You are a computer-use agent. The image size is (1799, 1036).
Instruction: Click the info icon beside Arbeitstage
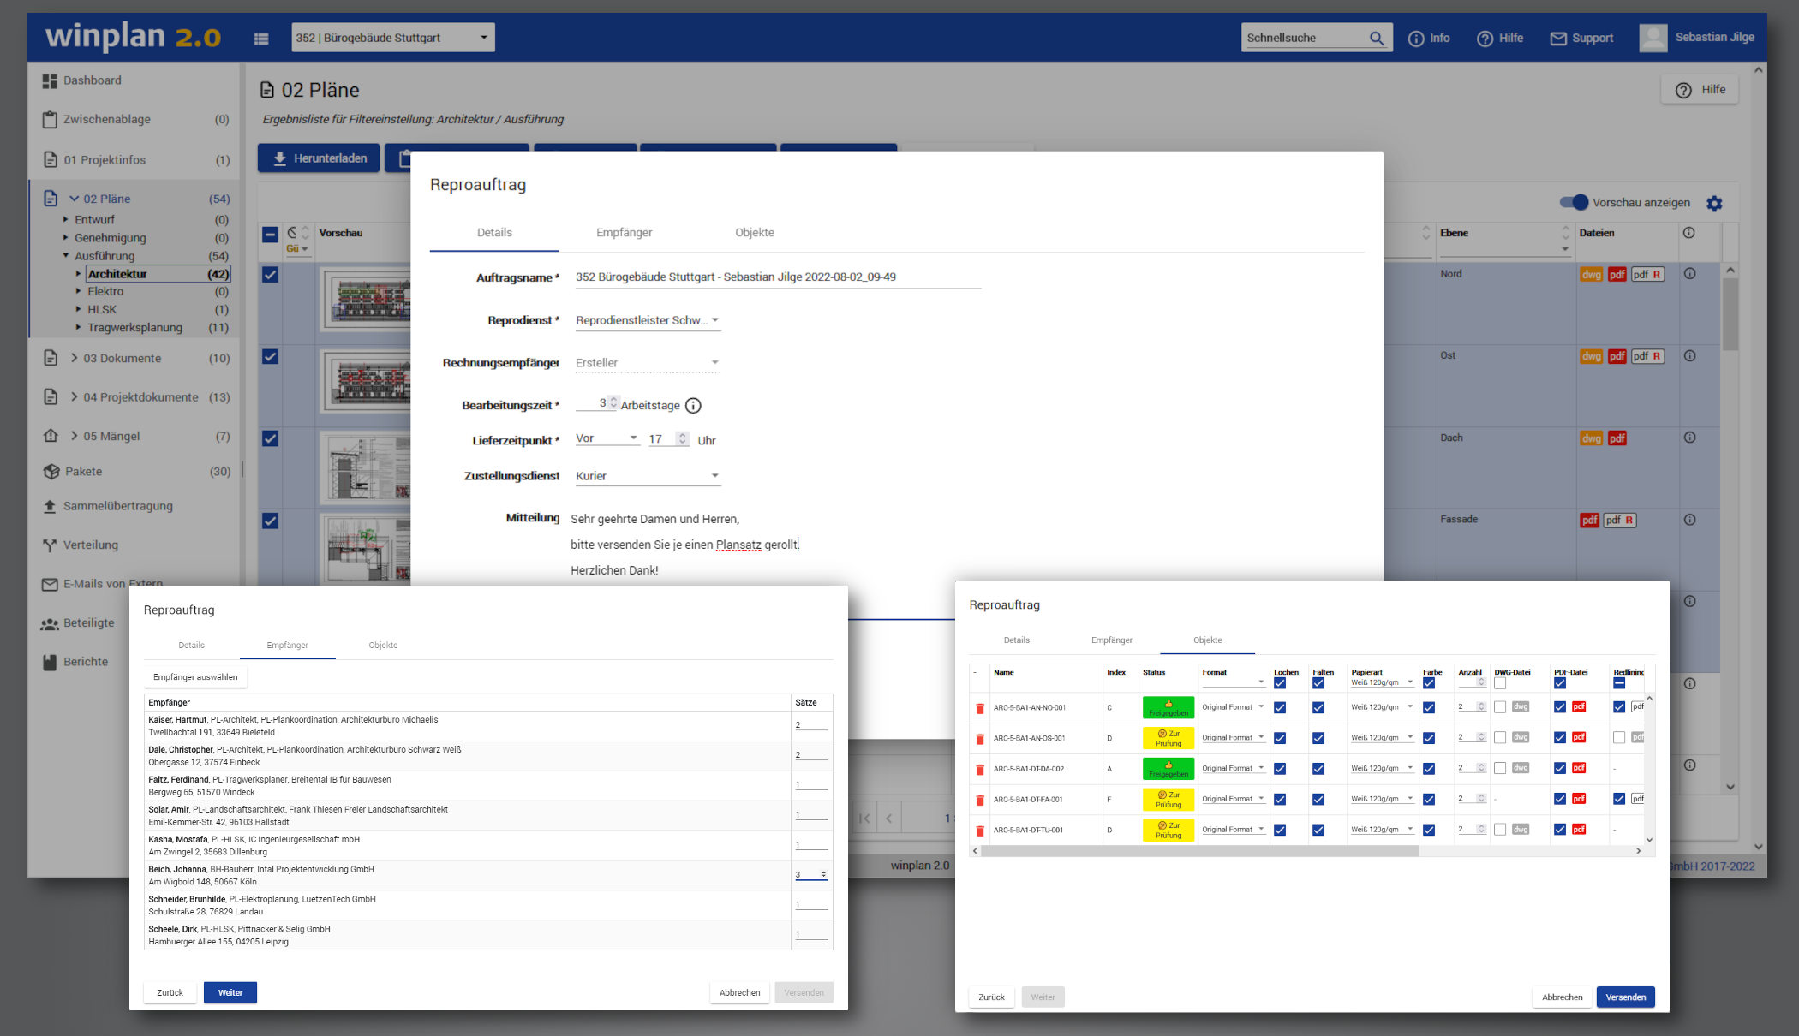tap(693, 406)
